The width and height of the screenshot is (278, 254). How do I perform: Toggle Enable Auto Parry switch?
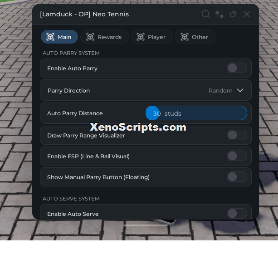point(237,68)
